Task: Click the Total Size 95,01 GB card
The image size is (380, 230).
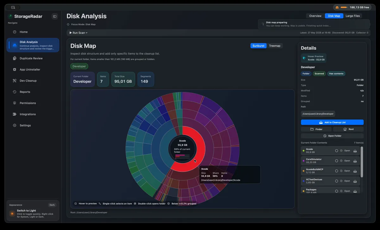Action: (123, 79)
